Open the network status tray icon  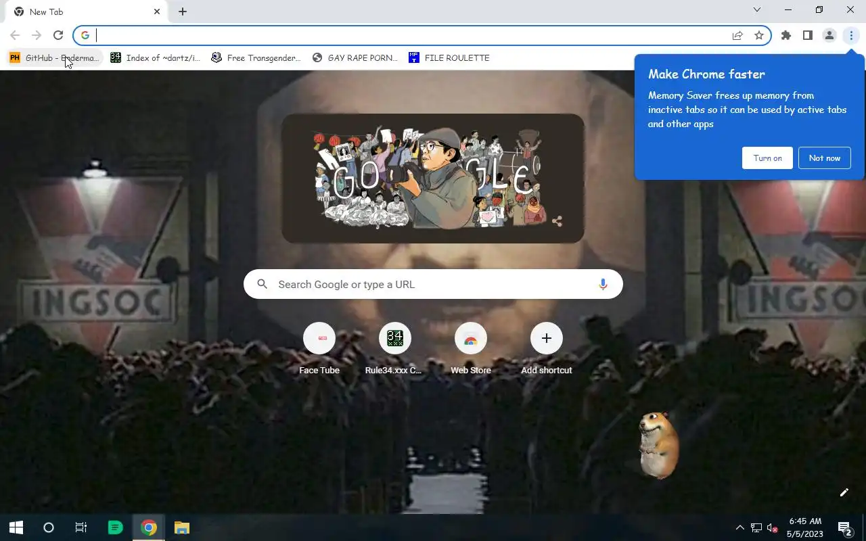[756, 527]
